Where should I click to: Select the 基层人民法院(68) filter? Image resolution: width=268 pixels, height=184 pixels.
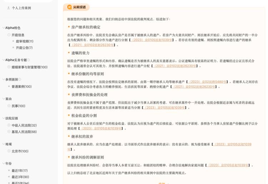[24, 132]
